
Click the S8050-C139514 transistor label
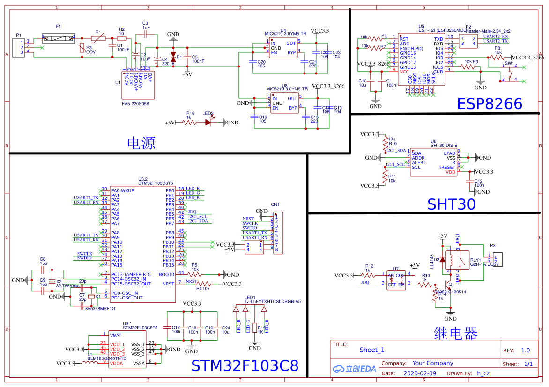point(450,292)
